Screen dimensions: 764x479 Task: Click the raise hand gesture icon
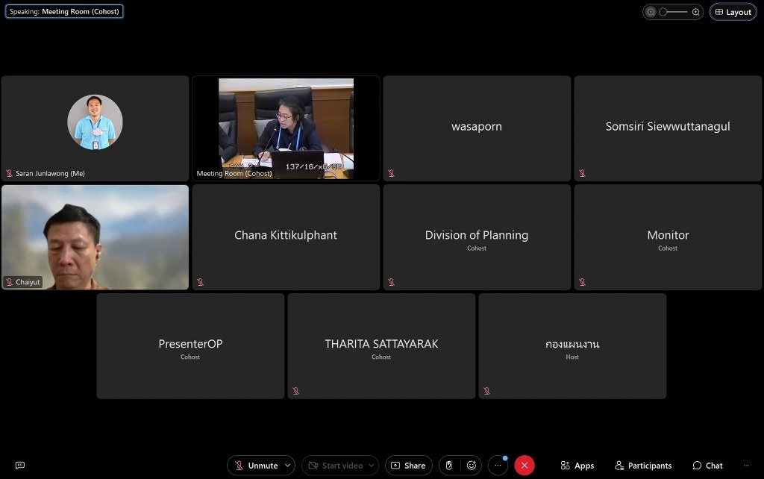449,466
